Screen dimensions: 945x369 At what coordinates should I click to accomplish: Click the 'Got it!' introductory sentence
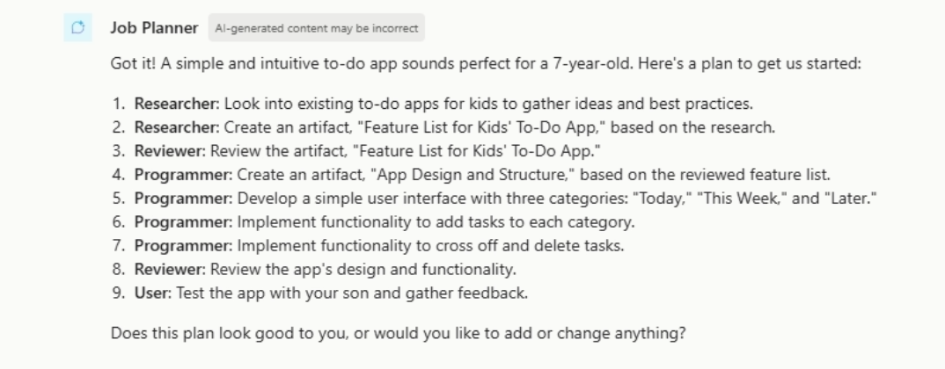click(486, 63)
